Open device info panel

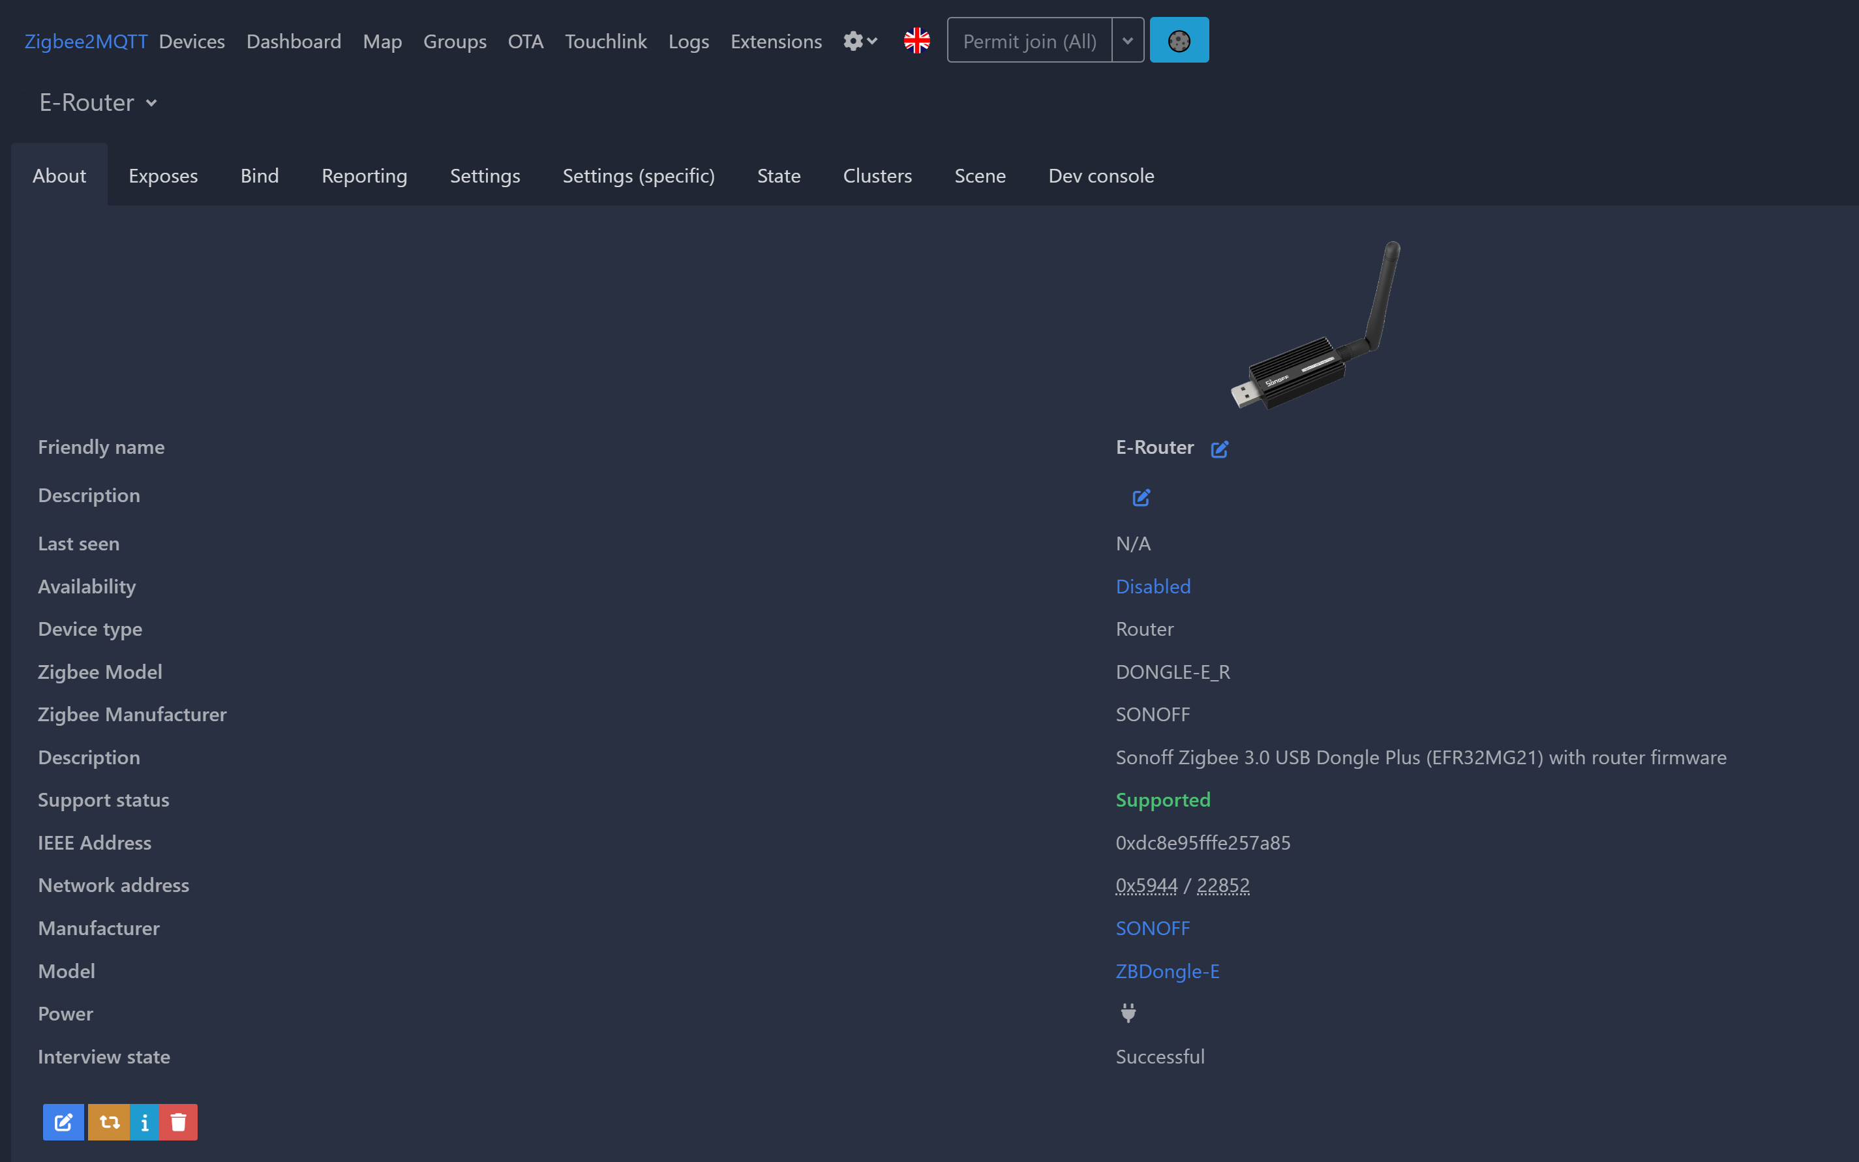coord(145,1122)
